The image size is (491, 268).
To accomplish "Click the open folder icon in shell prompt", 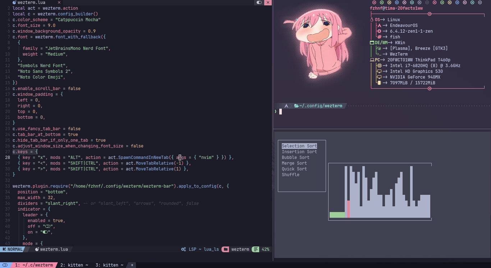I will point(297,106).
